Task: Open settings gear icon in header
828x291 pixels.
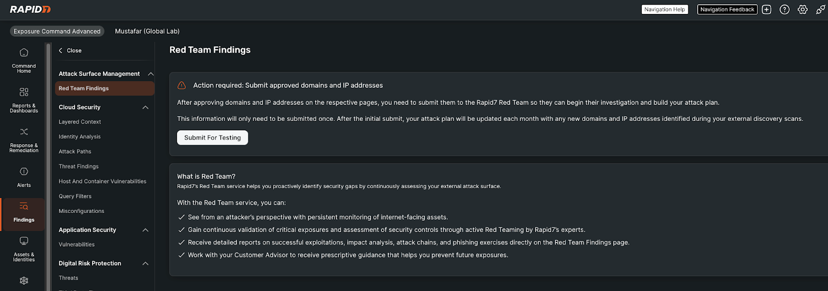Action: 803,9
